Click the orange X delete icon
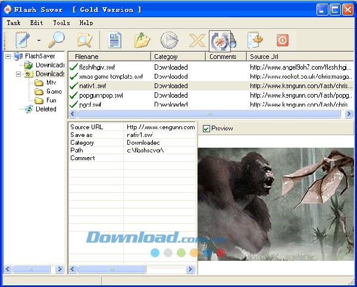Image resolution: width=357 pixels, height=287 pixels. pos(197,40)
